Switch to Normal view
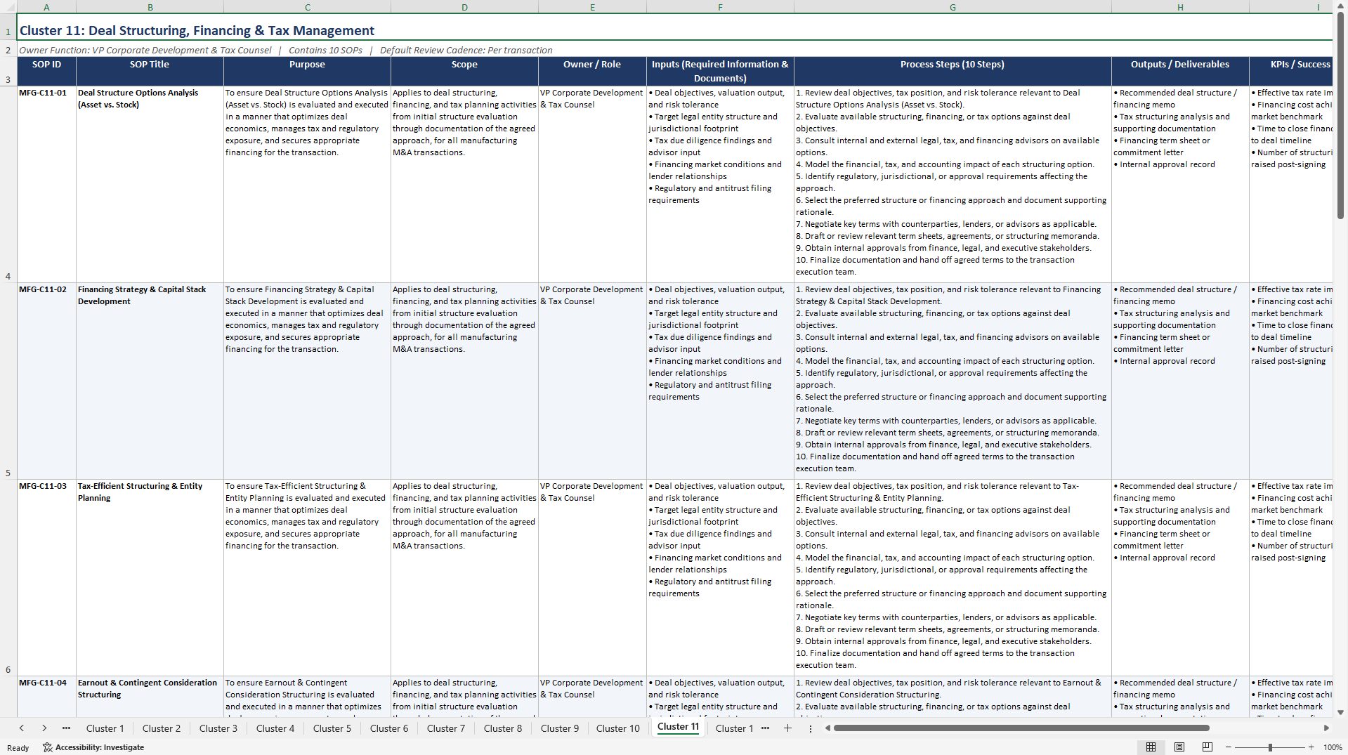1348x755 pixels. [1151, 747]
